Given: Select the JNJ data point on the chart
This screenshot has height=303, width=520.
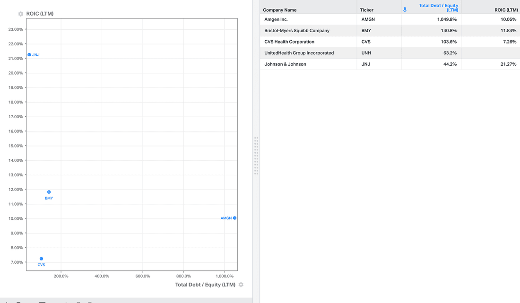Looking at the screenshot, I should (x=29, y=55).
